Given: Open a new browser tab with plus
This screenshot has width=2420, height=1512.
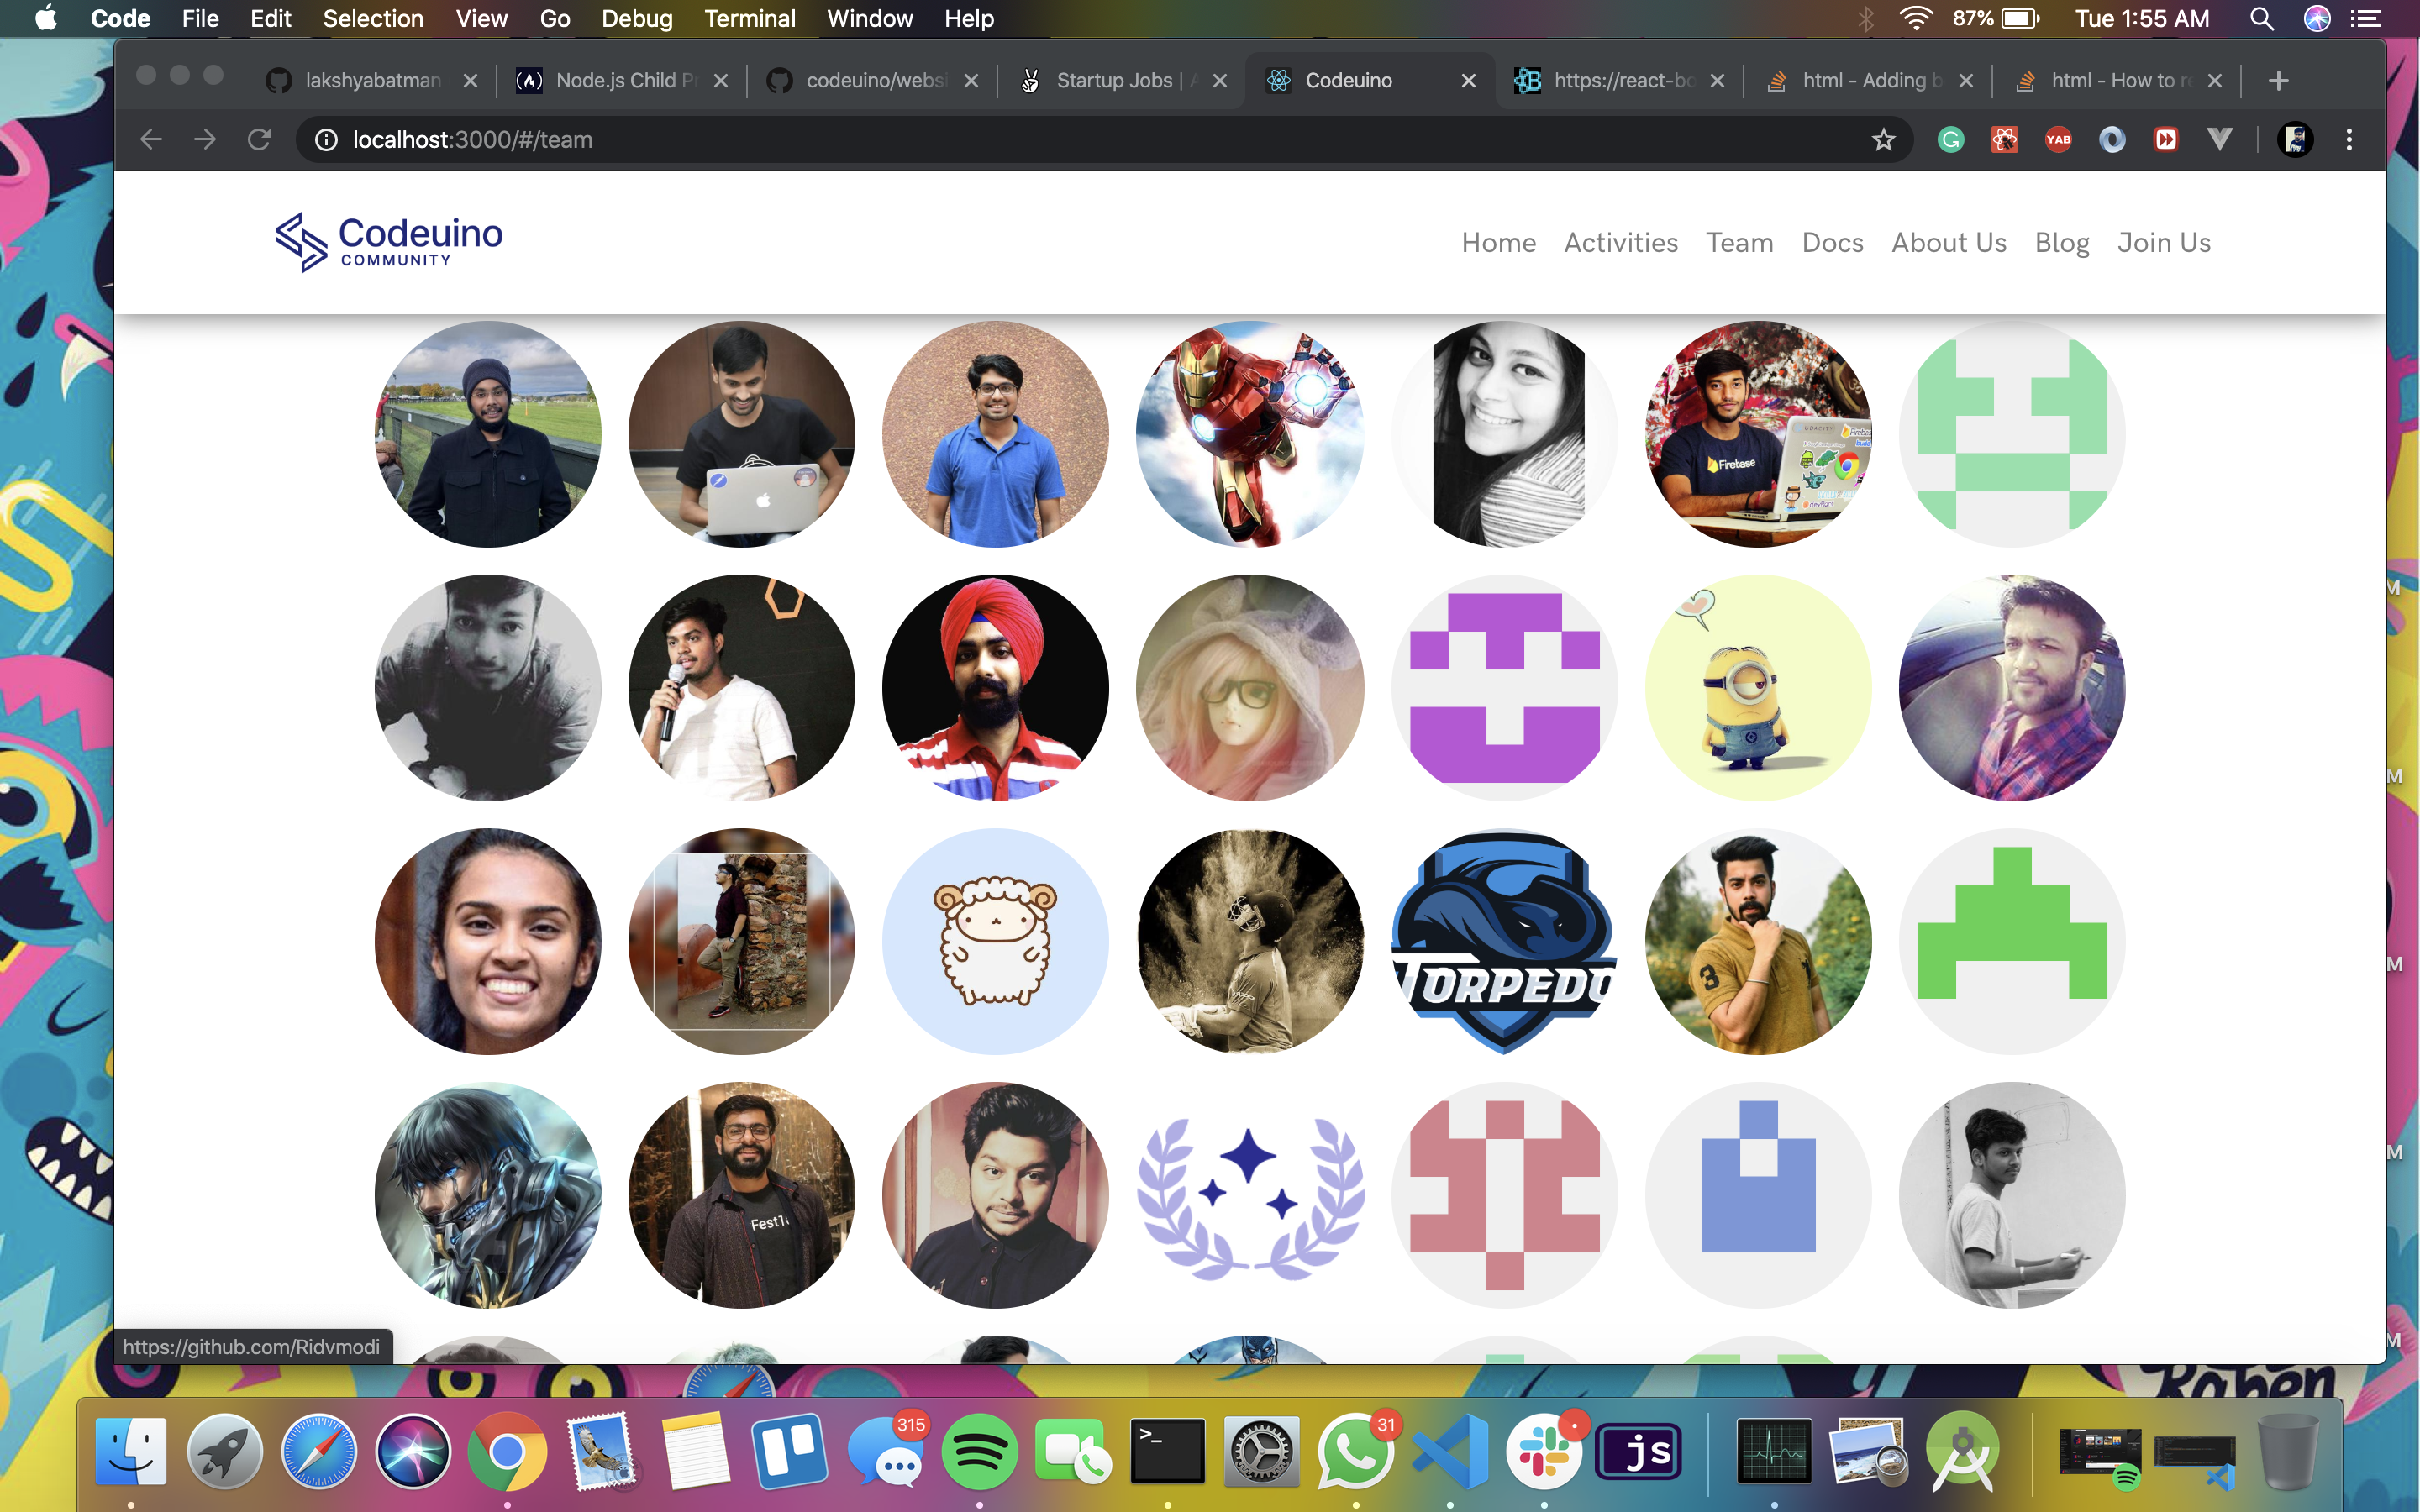Looking at the screenshot, I should coord(2278,81).
